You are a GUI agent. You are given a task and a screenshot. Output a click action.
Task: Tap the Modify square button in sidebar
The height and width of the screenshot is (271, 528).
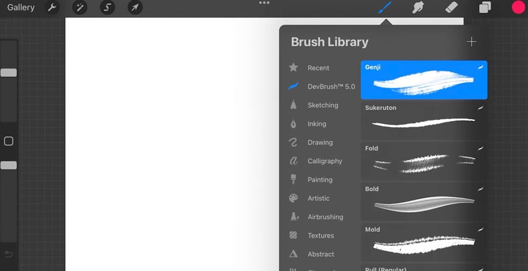pyautogui.click(x=9, y=141)
